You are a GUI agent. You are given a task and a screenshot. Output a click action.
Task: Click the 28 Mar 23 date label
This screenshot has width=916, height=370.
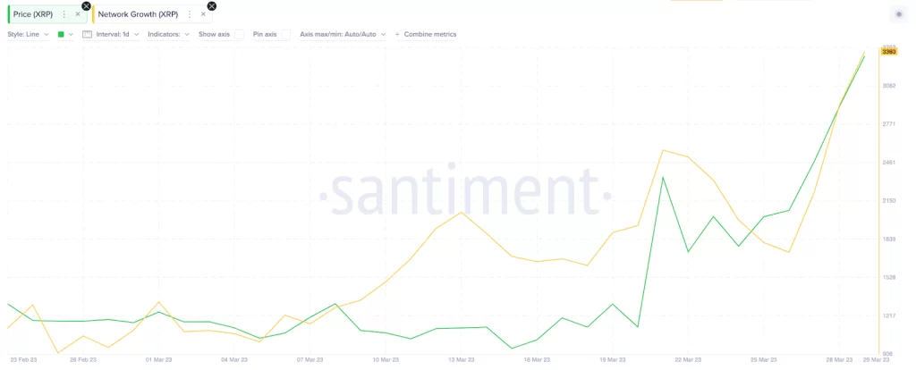(x=839, y=360)
